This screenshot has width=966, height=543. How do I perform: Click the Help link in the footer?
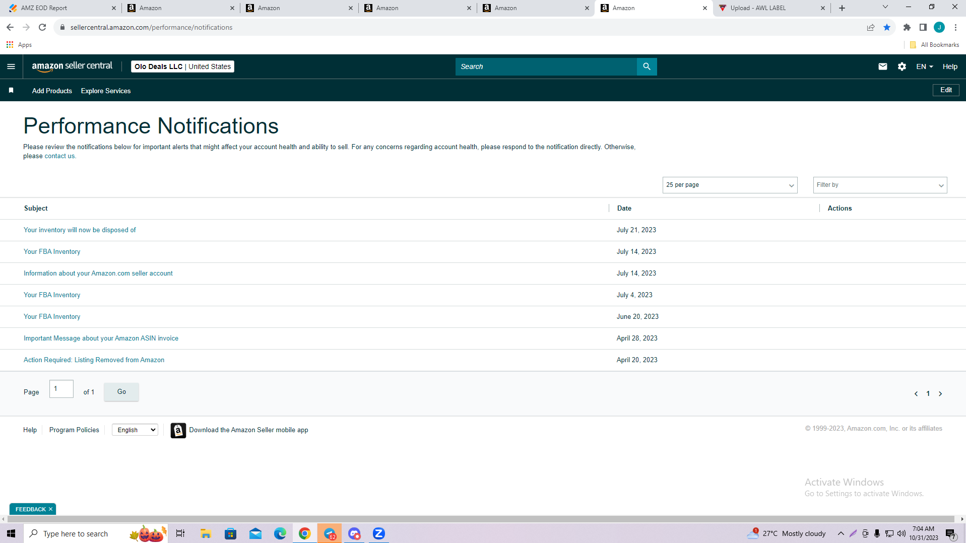click(x=30, y=430)
